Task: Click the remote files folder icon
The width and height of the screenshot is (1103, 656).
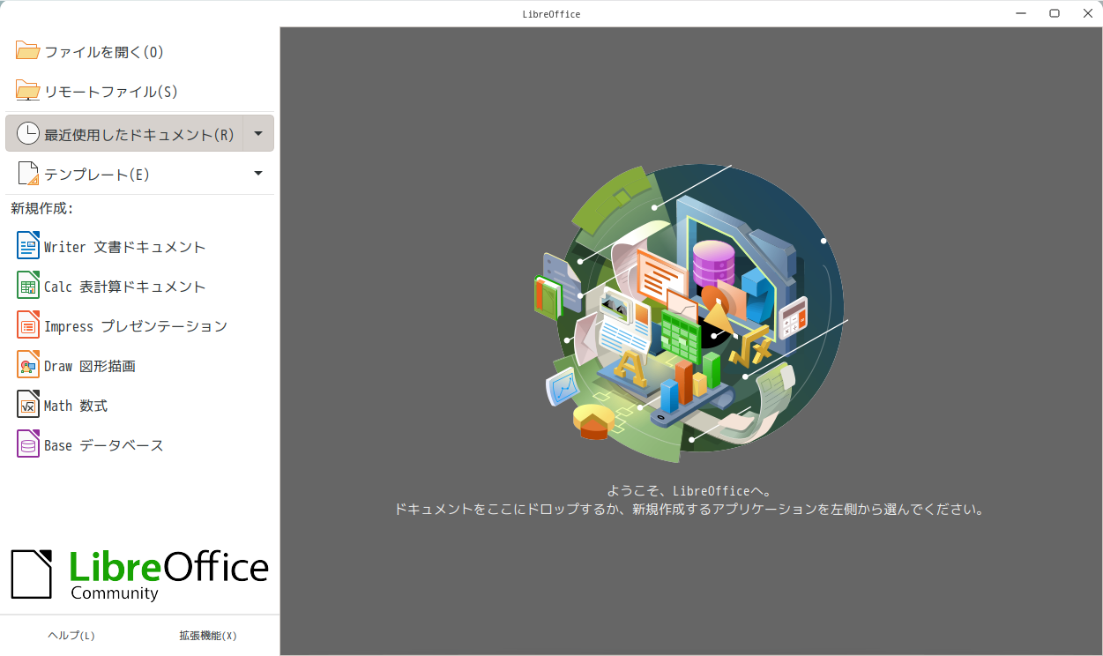Action: click(x=28, y=91)
